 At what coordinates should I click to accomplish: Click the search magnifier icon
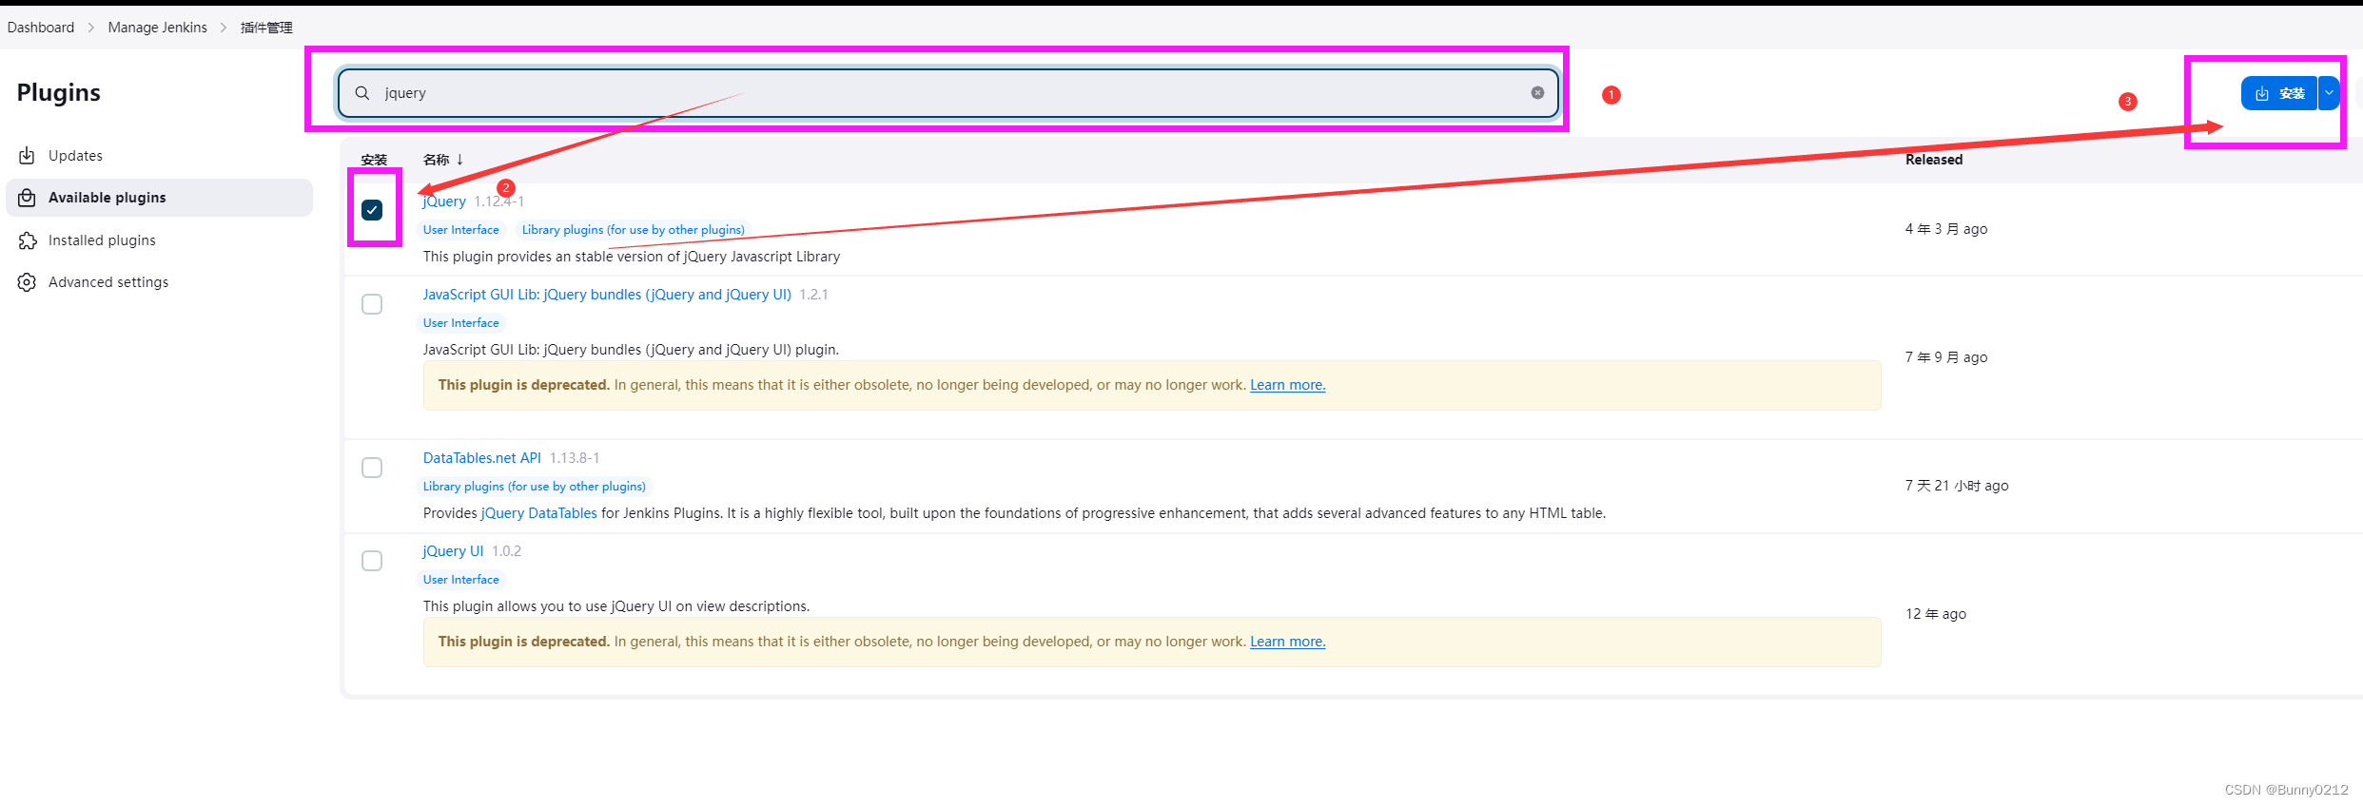click(x=362, y=93)
